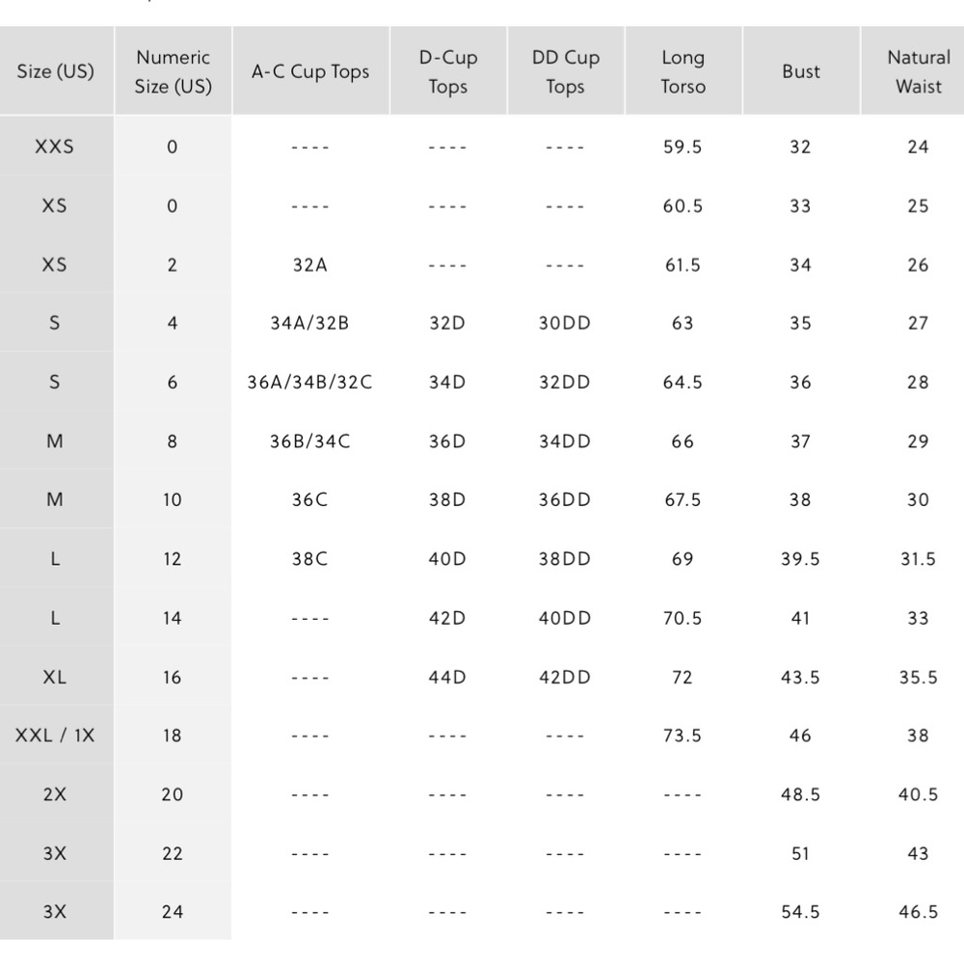Select the 44D cup tops cell
The width and height of the screenshot is (964, 964).
coord(447,677)
